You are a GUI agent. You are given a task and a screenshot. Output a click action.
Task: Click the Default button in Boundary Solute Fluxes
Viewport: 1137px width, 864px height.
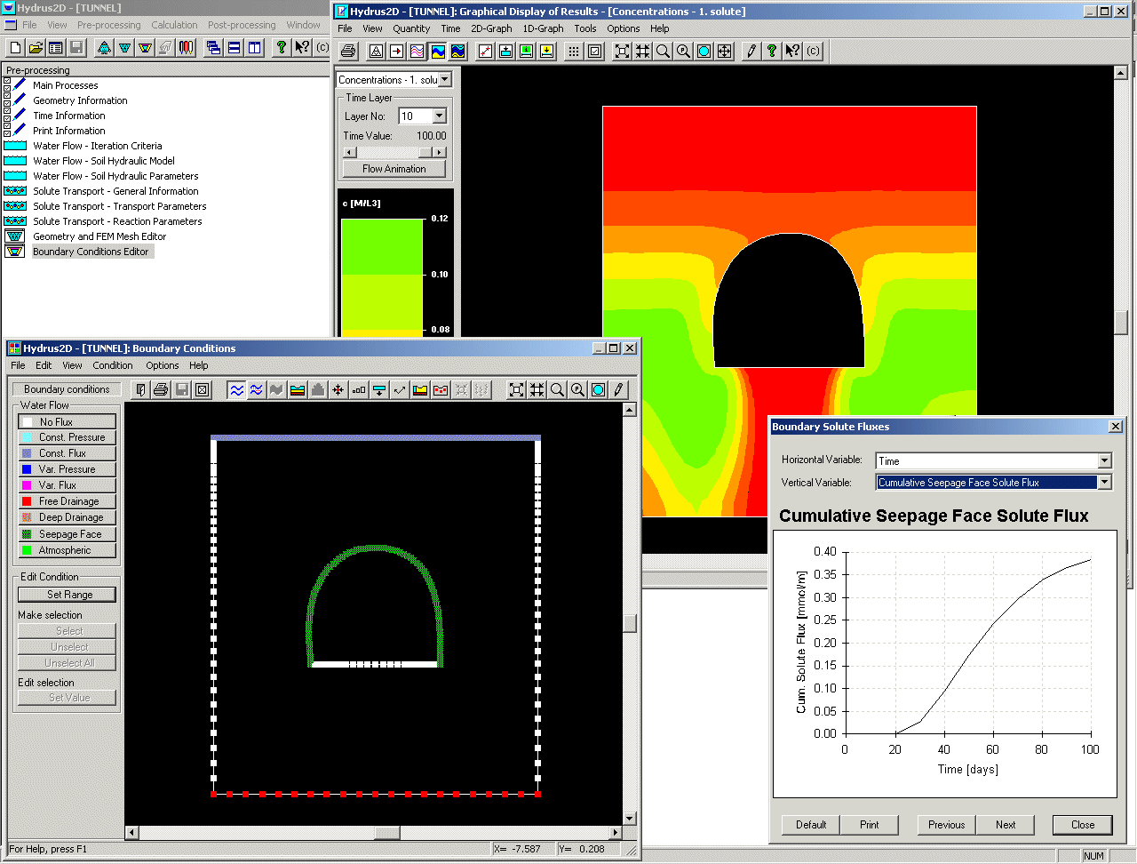pos(811,825)
